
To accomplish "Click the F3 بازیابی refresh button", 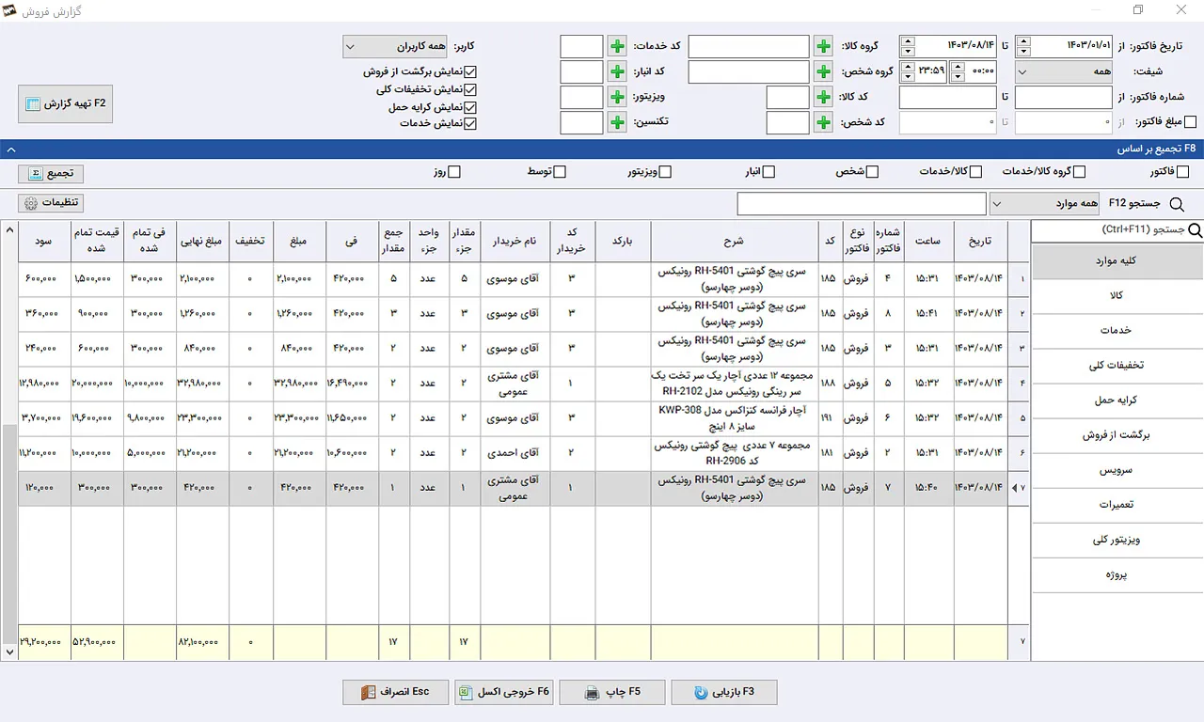I will 724,692.
